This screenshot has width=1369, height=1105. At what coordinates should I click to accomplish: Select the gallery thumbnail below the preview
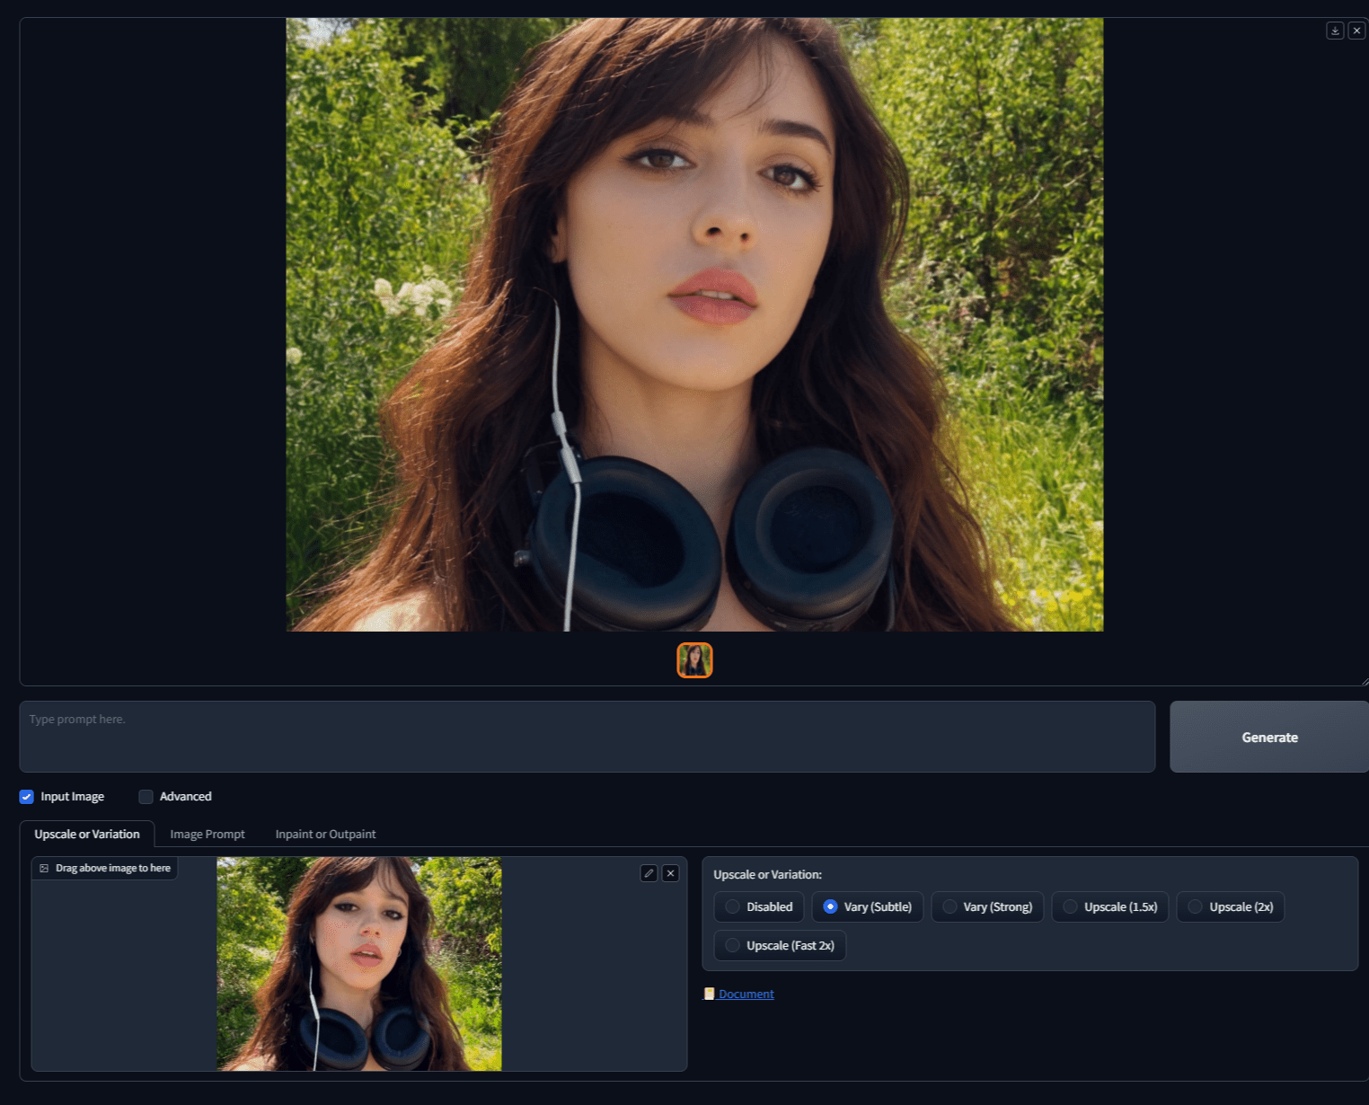point(694,660)
